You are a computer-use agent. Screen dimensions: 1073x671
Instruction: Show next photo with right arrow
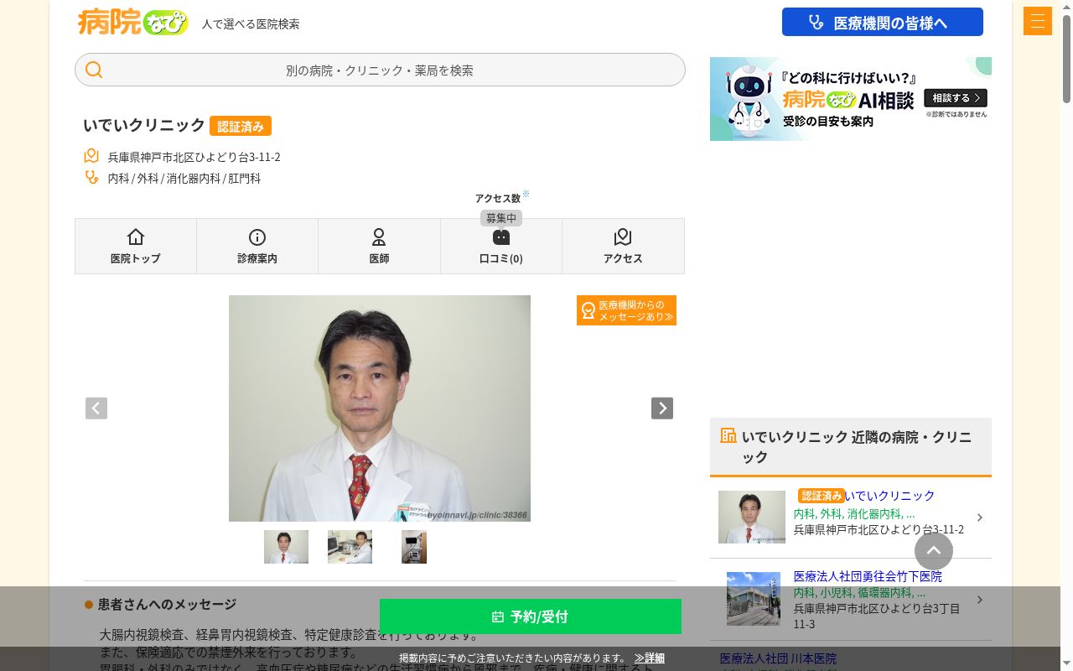tap(662, 408)
